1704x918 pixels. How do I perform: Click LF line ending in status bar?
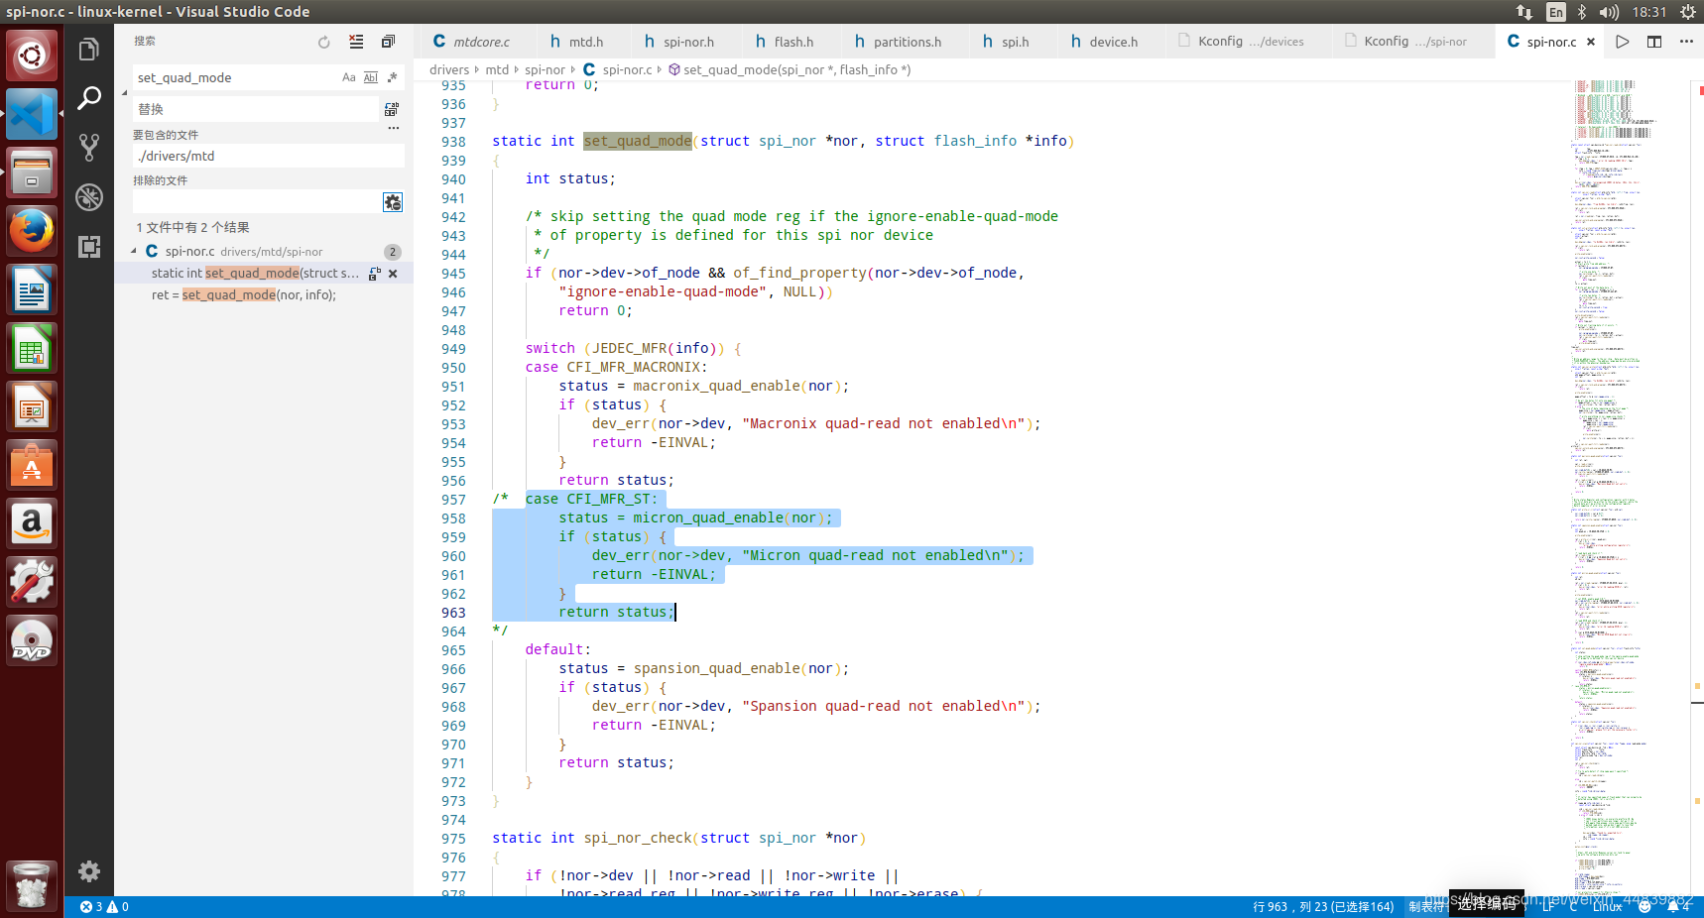(x=1548, y=907)
